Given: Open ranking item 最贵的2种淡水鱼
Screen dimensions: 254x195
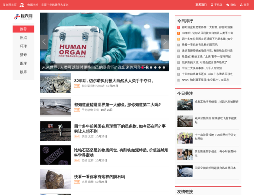Looking at the screenshot, I should tap(206, 57).
